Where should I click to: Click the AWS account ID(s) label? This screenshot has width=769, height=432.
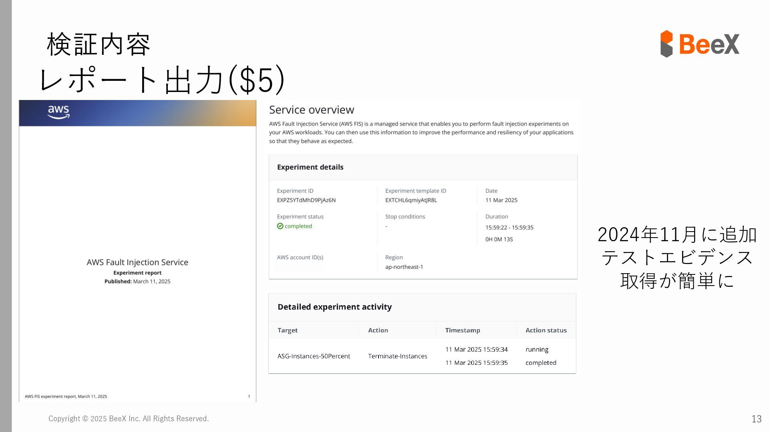300,257
